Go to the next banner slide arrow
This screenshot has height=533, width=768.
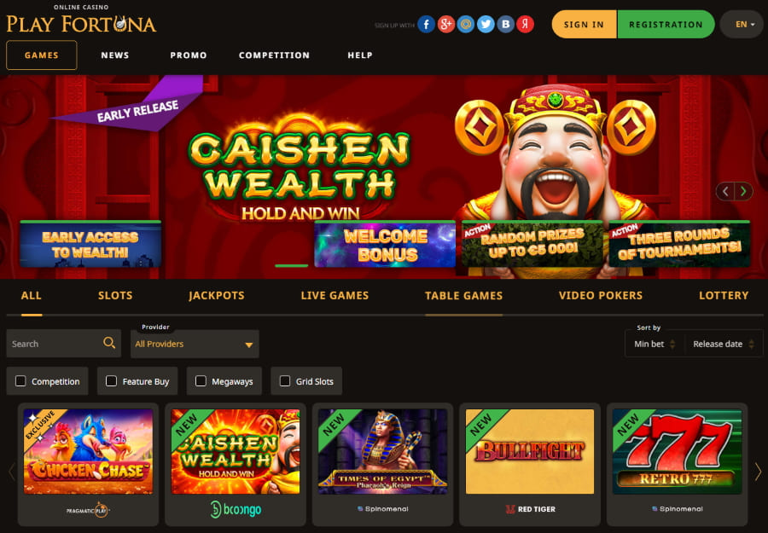coord(743,191)
